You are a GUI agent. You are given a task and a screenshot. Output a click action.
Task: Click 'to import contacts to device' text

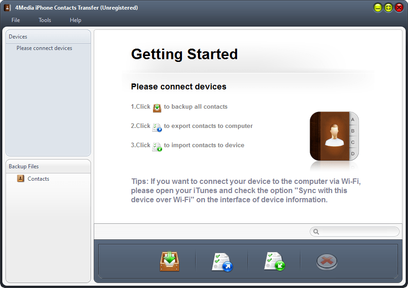point(204,145)
